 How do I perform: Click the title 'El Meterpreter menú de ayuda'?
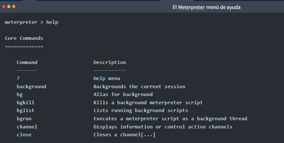point(206,7)
